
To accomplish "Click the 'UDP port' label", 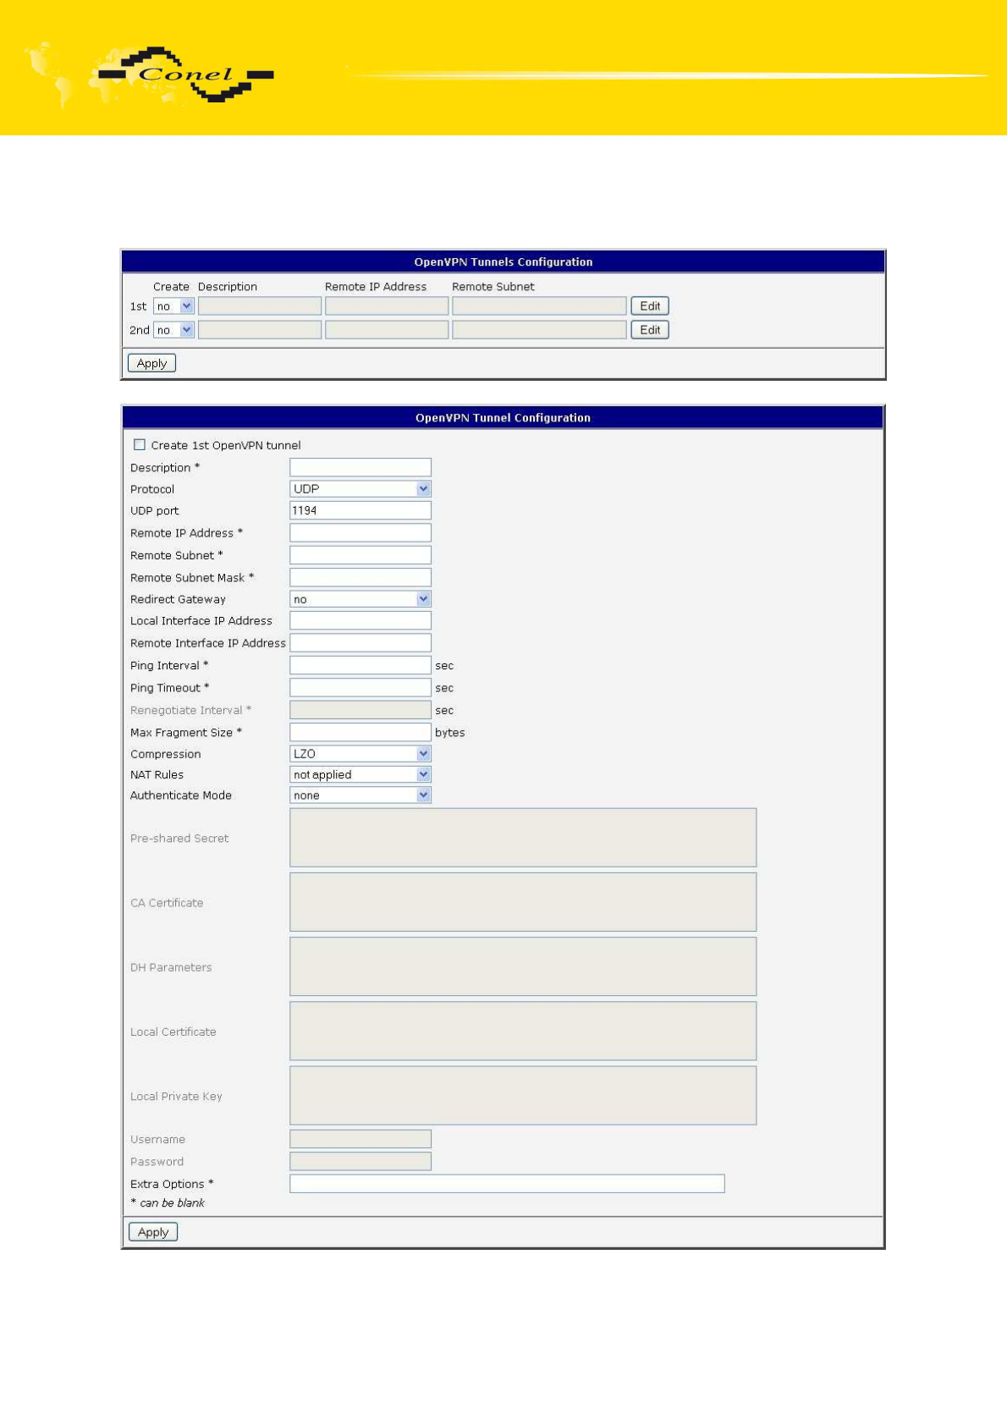I will click(154, 511).
